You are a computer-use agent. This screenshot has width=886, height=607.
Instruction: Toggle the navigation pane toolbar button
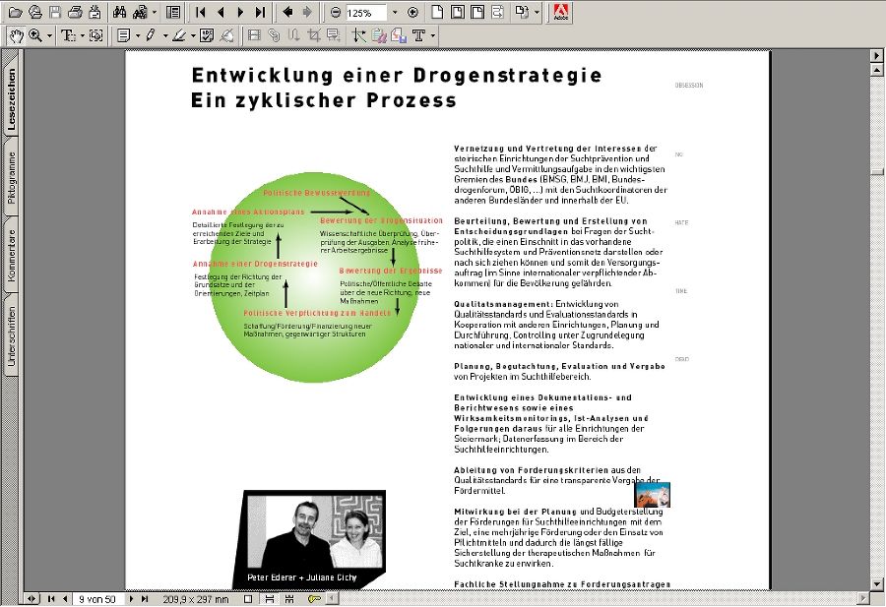coord(173,13)
